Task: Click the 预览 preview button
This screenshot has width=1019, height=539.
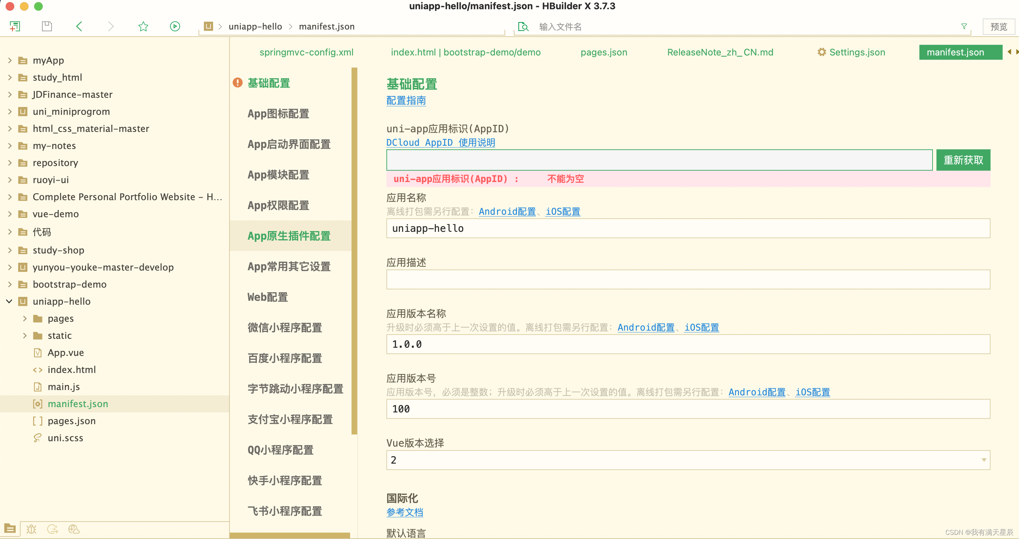Action: coord(998,26)
